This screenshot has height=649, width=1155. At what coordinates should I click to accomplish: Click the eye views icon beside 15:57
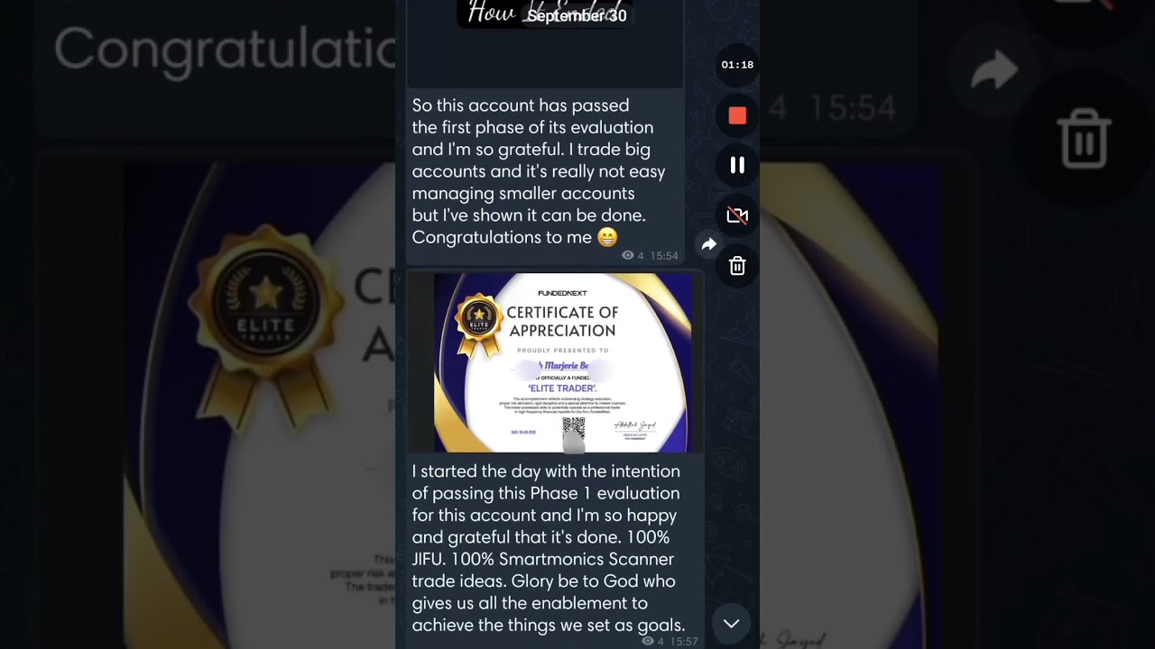point(647,642)
